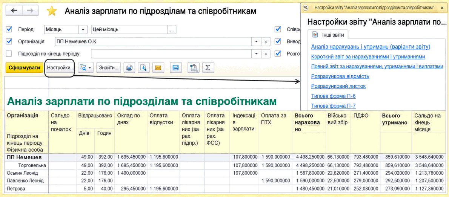Open the Місяць period type dropdown

83,29
